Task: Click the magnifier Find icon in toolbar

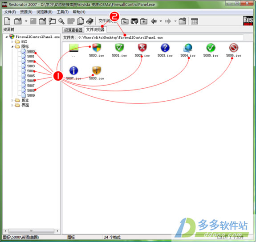Action: point(61,21)
